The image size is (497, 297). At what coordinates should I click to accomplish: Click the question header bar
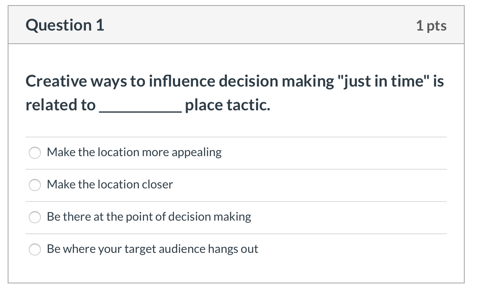236,25
